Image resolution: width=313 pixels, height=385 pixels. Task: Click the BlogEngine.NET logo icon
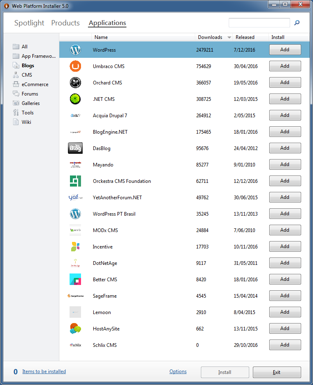tap(75, 132)
